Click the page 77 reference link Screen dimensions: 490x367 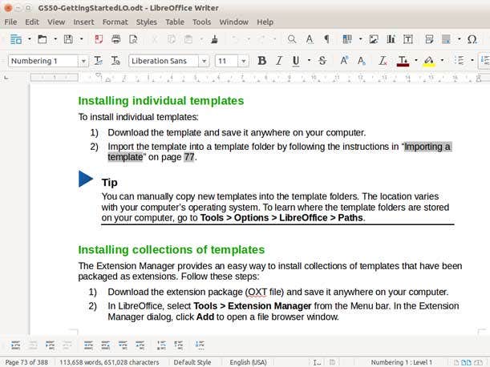188,157
